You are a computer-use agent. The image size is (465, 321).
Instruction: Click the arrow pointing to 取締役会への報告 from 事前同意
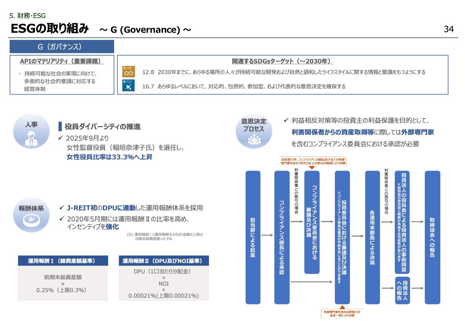pos(417,222)
